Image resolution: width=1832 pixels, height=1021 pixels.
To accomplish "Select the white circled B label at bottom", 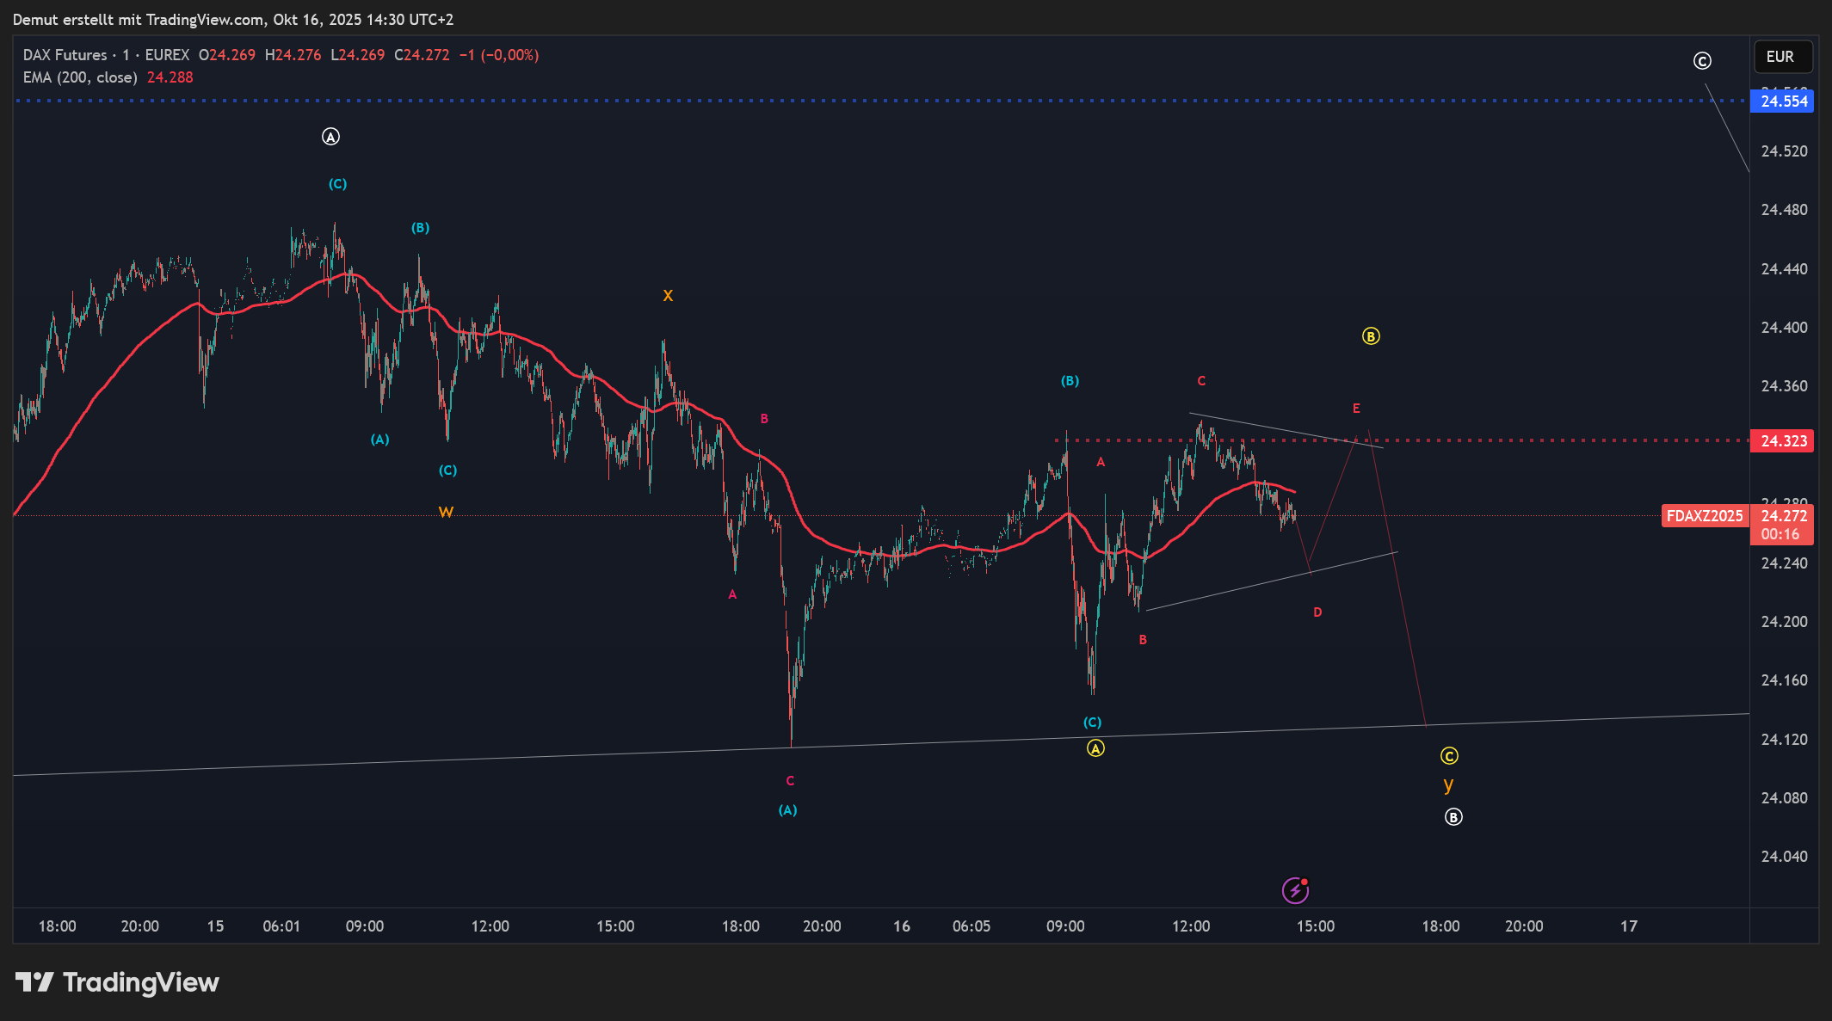I will coord(1453,817).
